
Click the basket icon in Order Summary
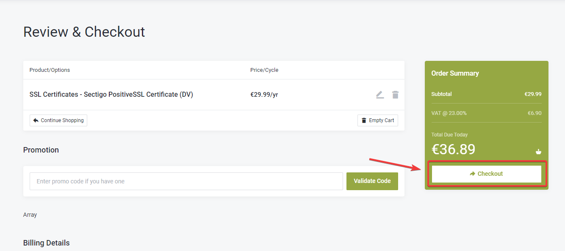point(538,152)
